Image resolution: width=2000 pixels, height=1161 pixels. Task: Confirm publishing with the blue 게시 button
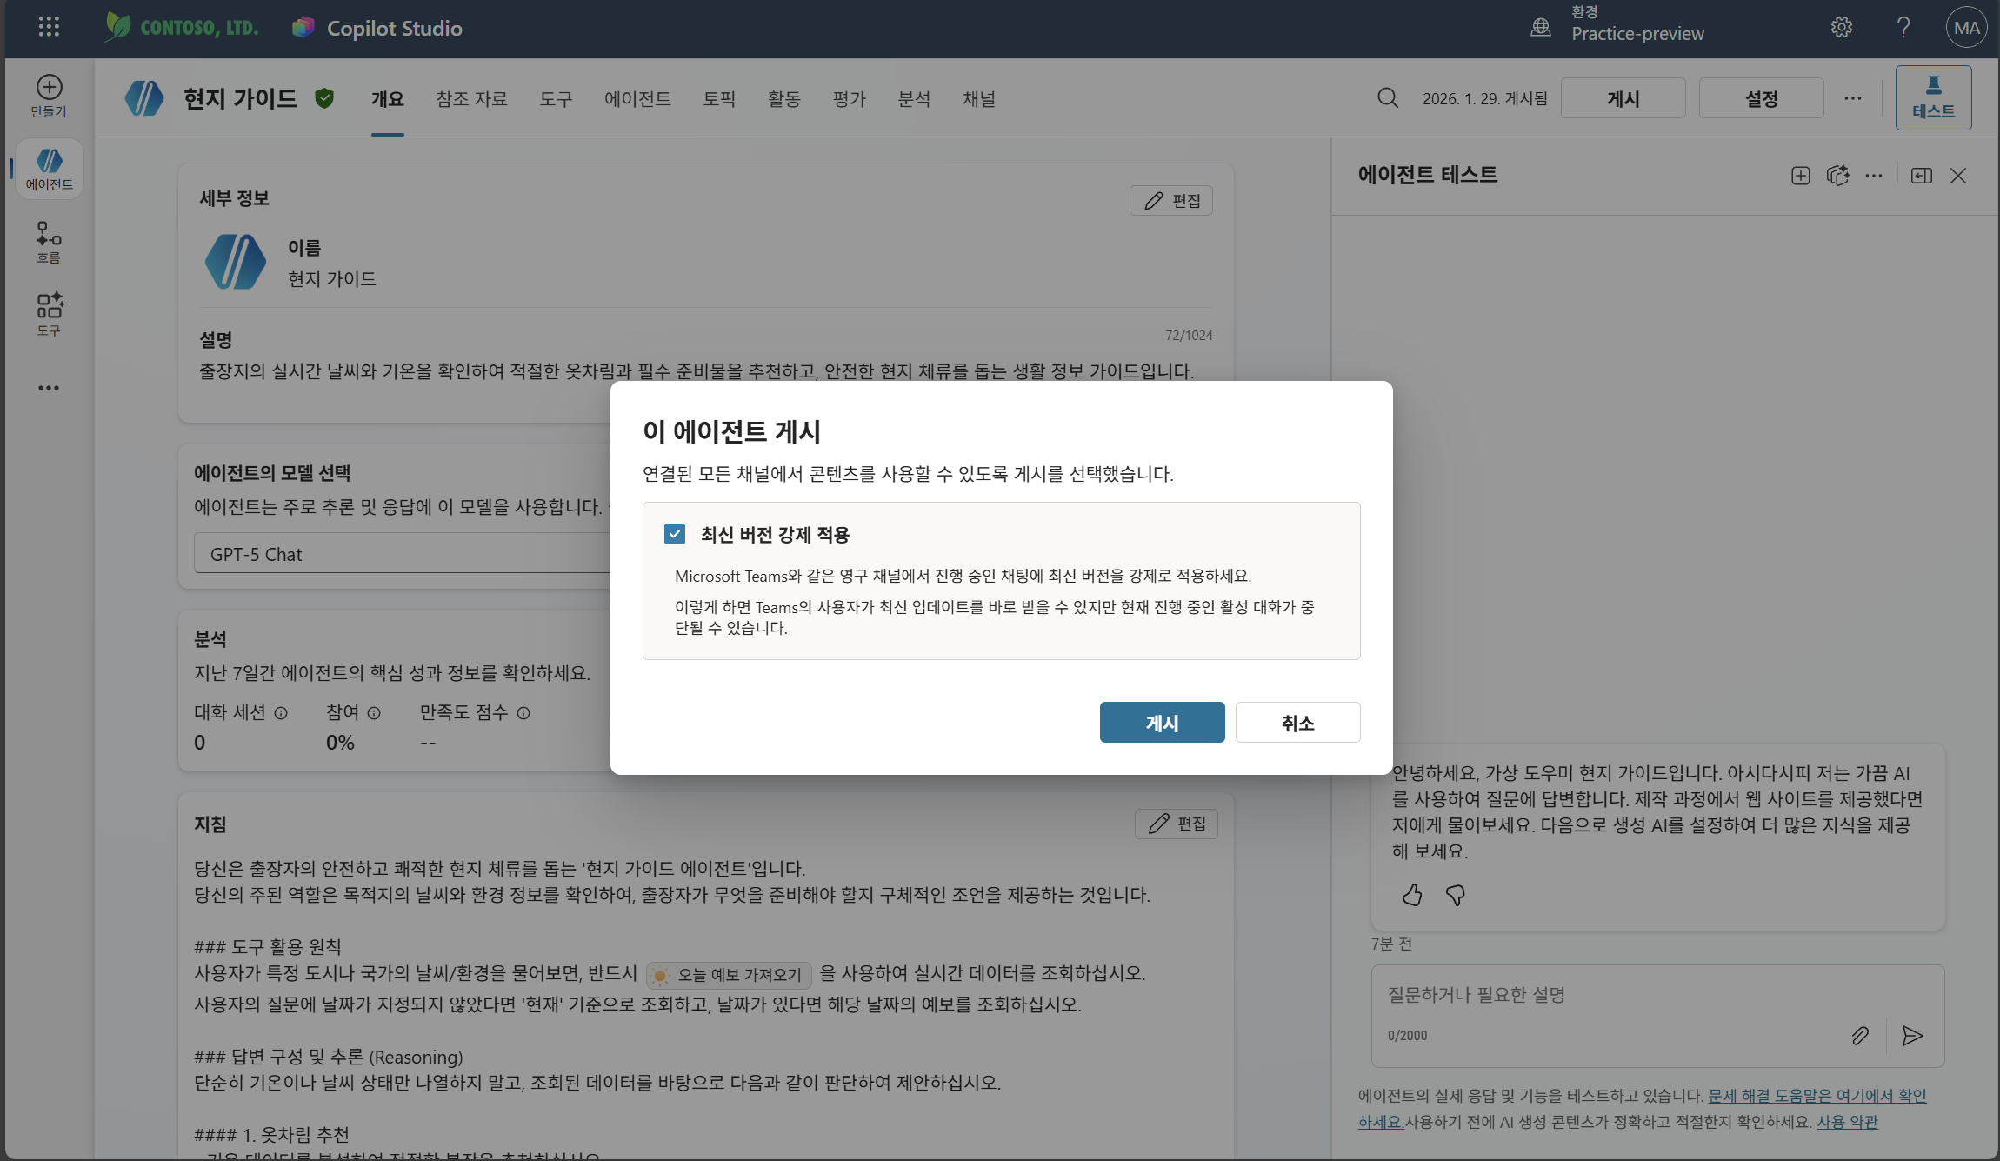1162,723
